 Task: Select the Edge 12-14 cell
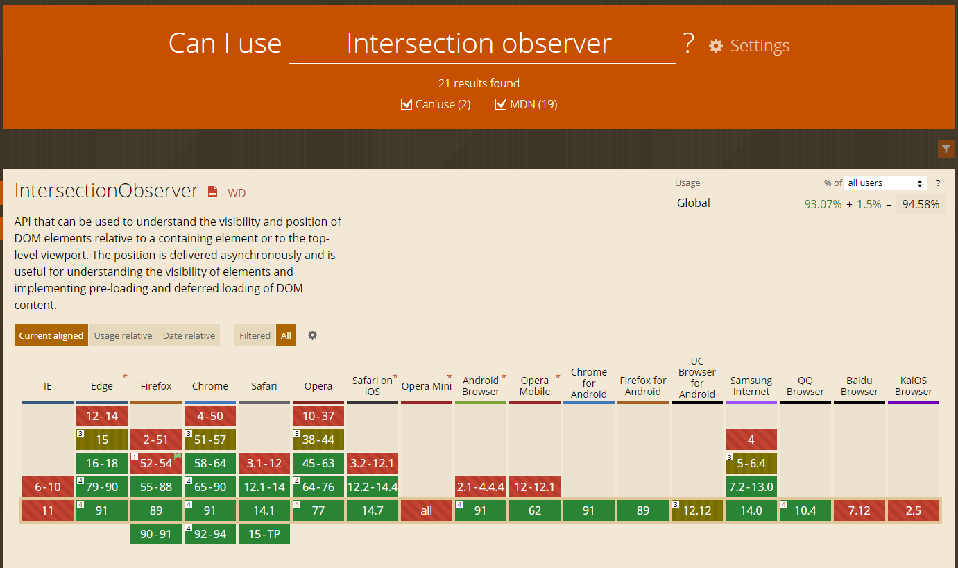pos(102,416)
